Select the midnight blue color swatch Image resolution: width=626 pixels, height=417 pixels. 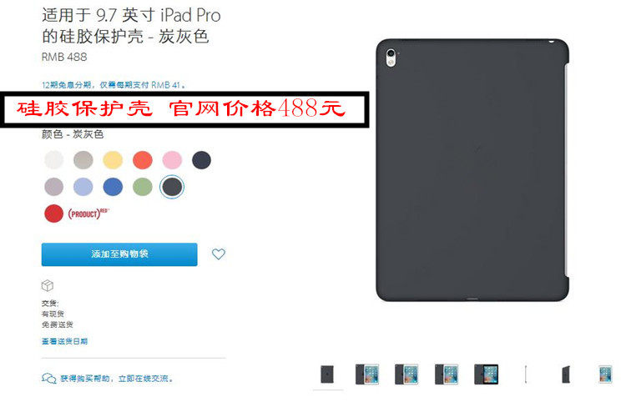pos(202,160)
